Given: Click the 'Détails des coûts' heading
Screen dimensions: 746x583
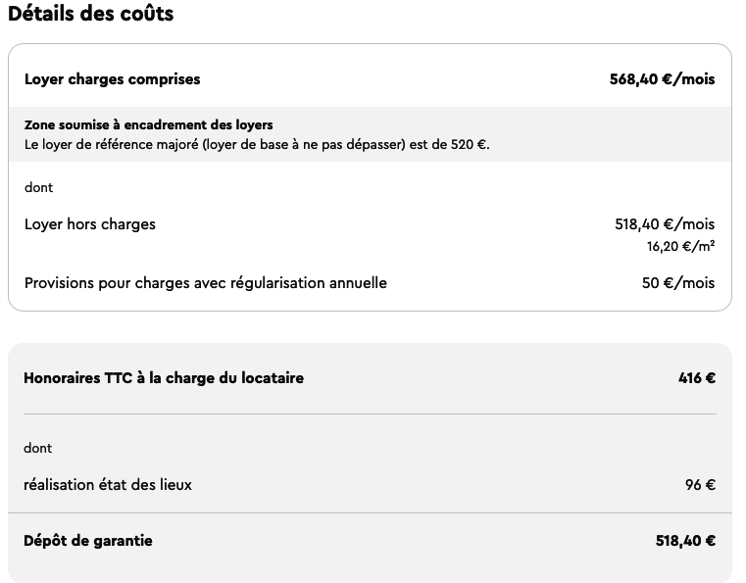Looking at the screenshot, I should click(x=91, y=14).
